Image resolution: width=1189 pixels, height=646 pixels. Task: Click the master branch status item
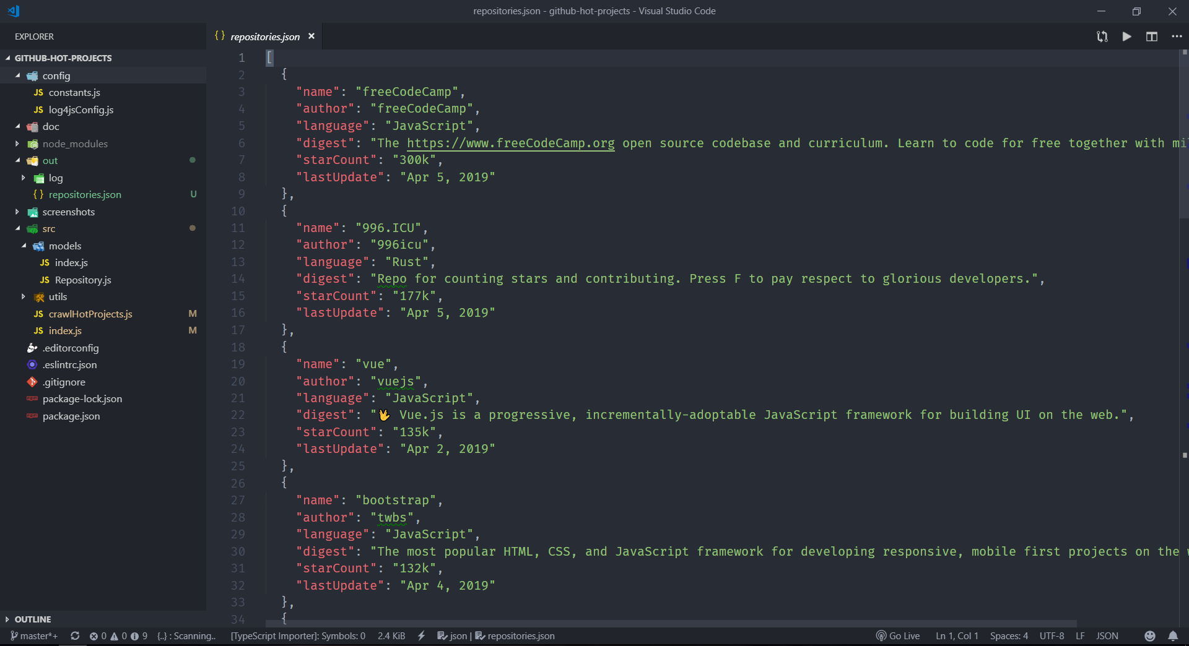(33, 636)
